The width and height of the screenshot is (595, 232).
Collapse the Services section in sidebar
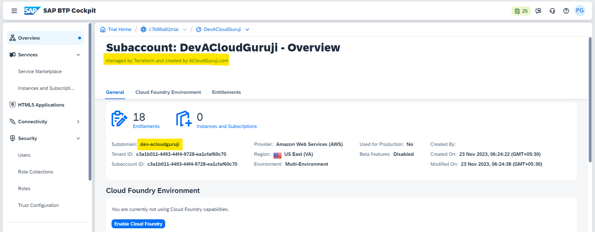pyautogui.click(x=78, y=55)
